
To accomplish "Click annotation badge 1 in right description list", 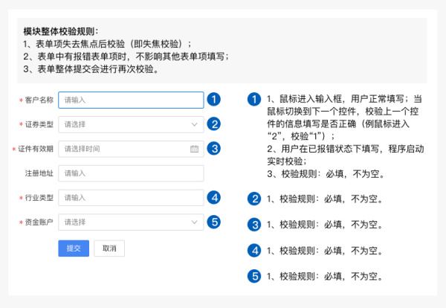I will pyautogui.click(x=254, y=100).
